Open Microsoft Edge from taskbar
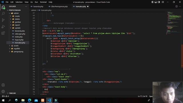 [29, 100]
